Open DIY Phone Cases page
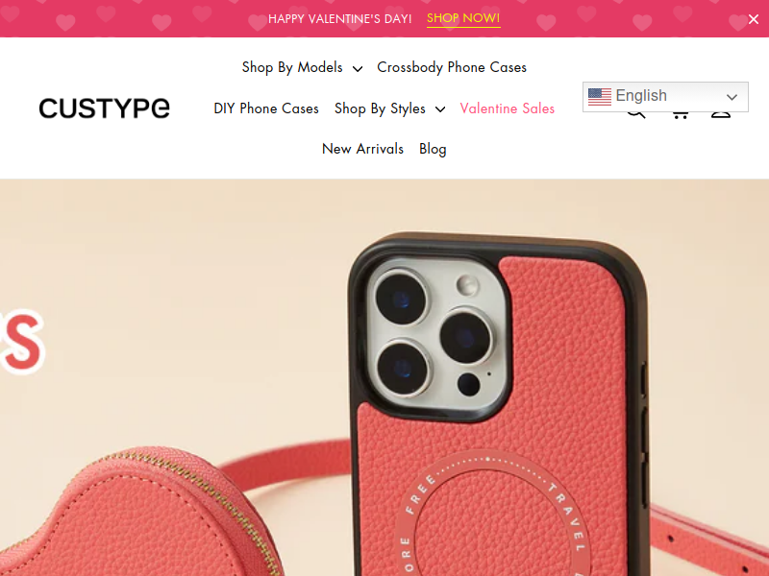Image resolution: width=769 pixels, height=576 pixels. point(266,108)
